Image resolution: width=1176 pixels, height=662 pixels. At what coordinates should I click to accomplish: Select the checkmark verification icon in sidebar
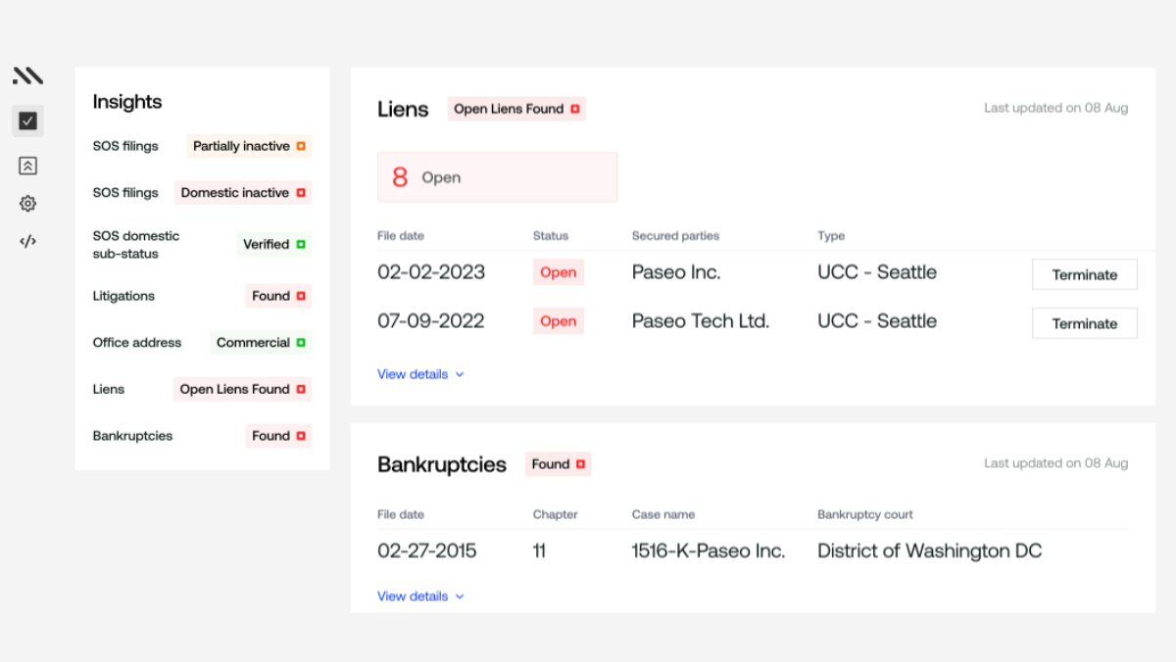[27, 120]
